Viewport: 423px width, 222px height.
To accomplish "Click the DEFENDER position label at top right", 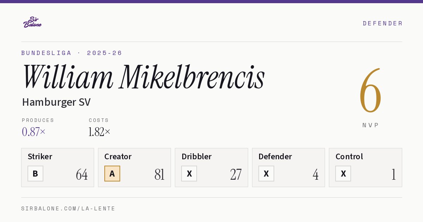I will (382, 23).
